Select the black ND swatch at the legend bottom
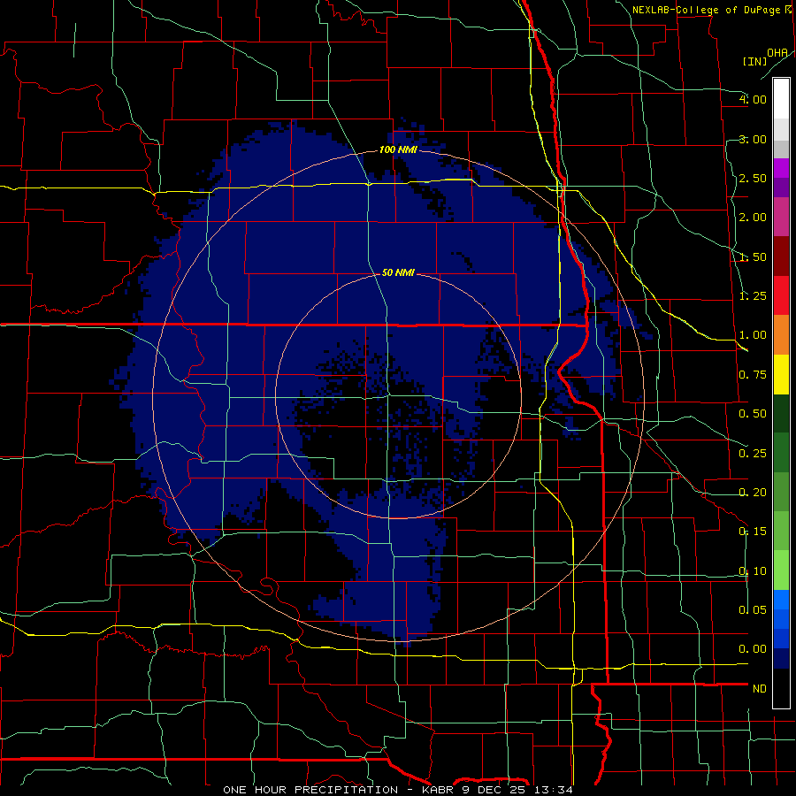Image resolution: width=796 pixels, height=796 pixels. tap(781, 688)
